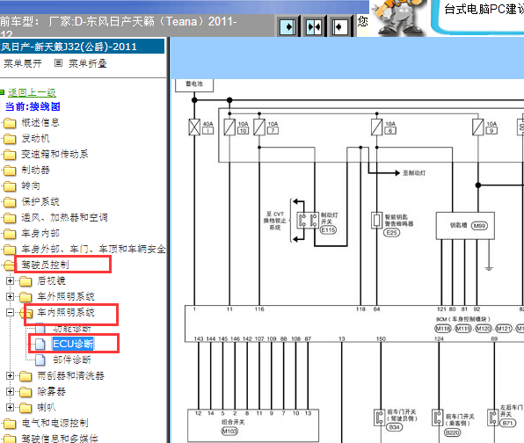Click the 电气和电源控制 folder icon
524x443 pixels.
(10, 424)
